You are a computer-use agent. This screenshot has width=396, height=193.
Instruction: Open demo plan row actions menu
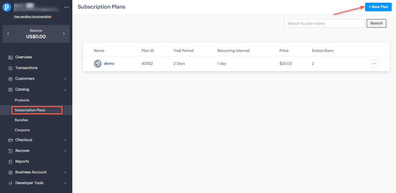pos(374,64)
